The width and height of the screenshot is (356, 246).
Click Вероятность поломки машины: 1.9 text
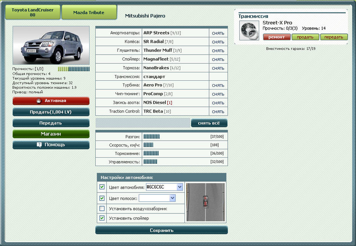pos(44,87)
